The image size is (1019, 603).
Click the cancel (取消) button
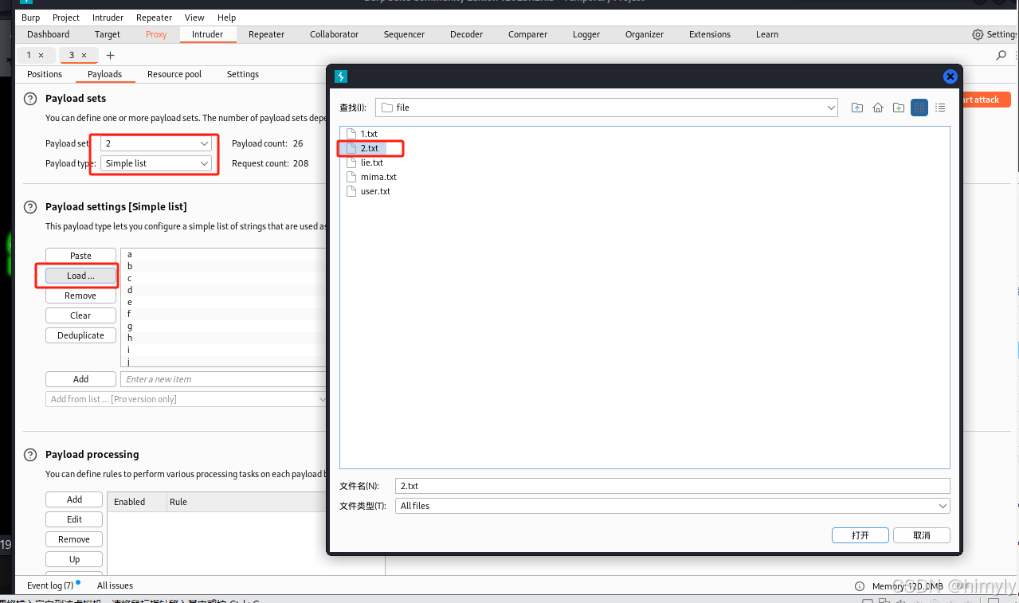coord(922,535)
